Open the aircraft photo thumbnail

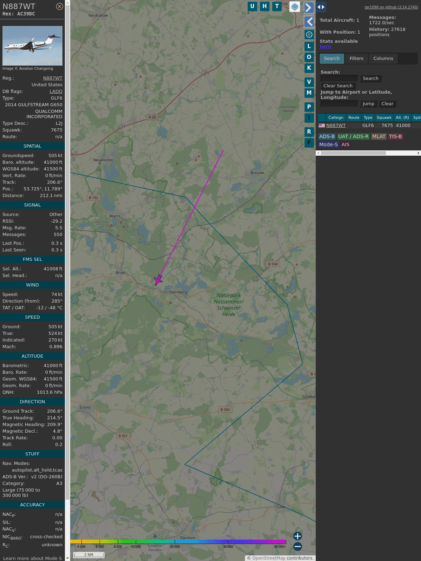(32, 46)
